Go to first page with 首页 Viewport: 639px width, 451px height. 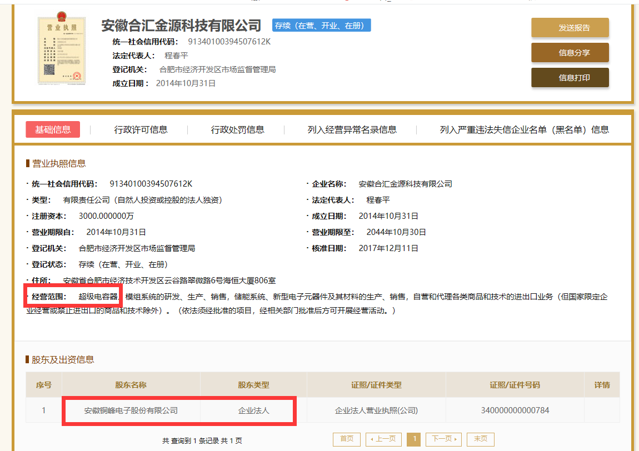point(346,439)
